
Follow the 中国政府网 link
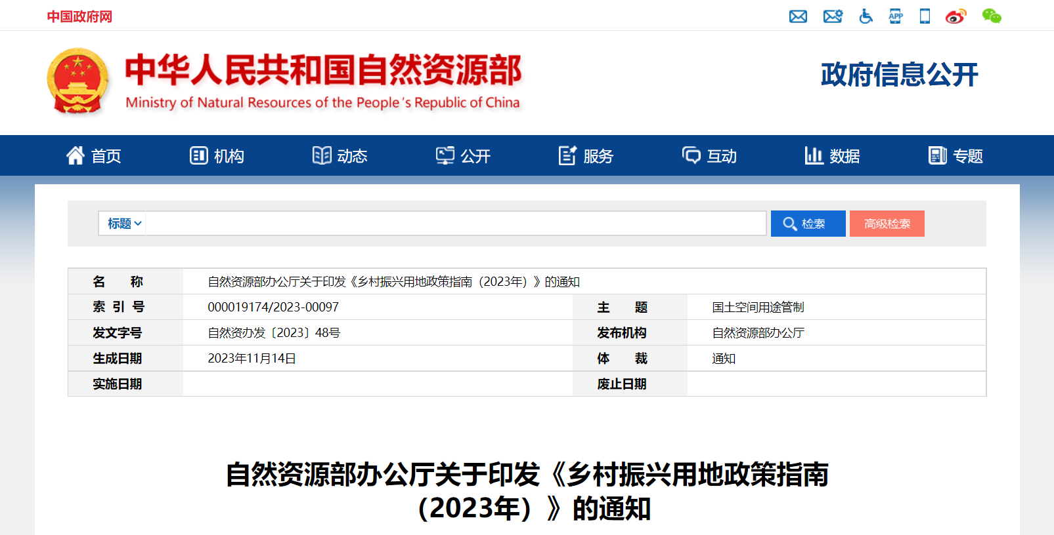pos(79,16)
